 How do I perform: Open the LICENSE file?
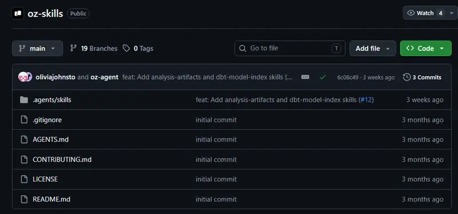click(45, 179)
